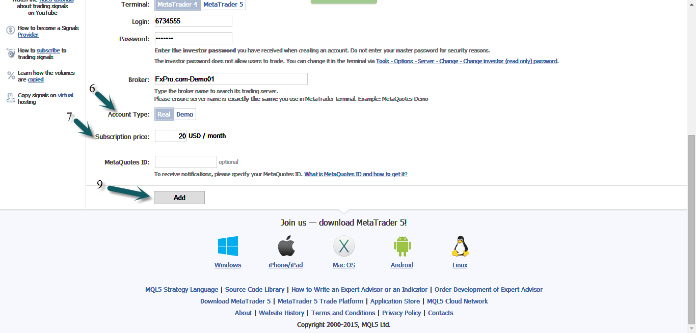The image size is (696, 333).
Task: Open the 'virtual' hosting link
Action: tap(65, 95)
